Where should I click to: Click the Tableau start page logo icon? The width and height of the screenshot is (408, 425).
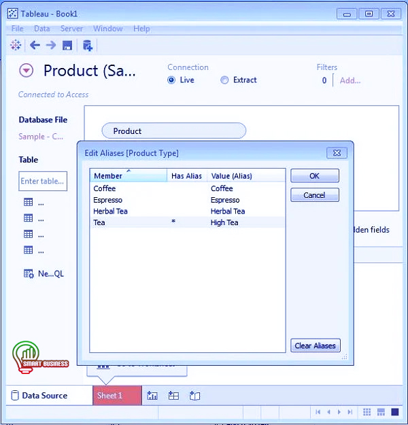pos(16,45)
